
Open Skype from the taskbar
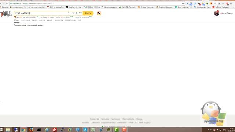pos(86,129)
